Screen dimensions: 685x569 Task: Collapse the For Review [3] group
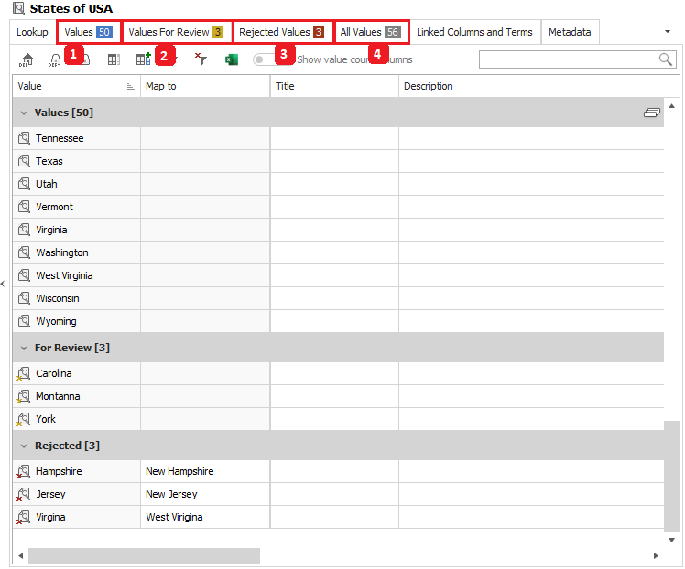[24, 349]
